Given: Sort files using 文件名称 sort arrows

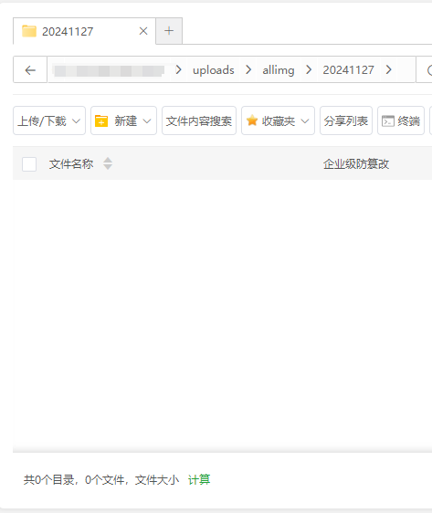Looking at the screenshot, I should click(x=108, y=163).
